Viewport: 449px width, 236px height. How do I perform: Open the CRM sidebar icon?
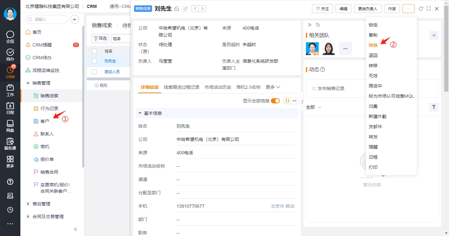[x=10, y=73]
